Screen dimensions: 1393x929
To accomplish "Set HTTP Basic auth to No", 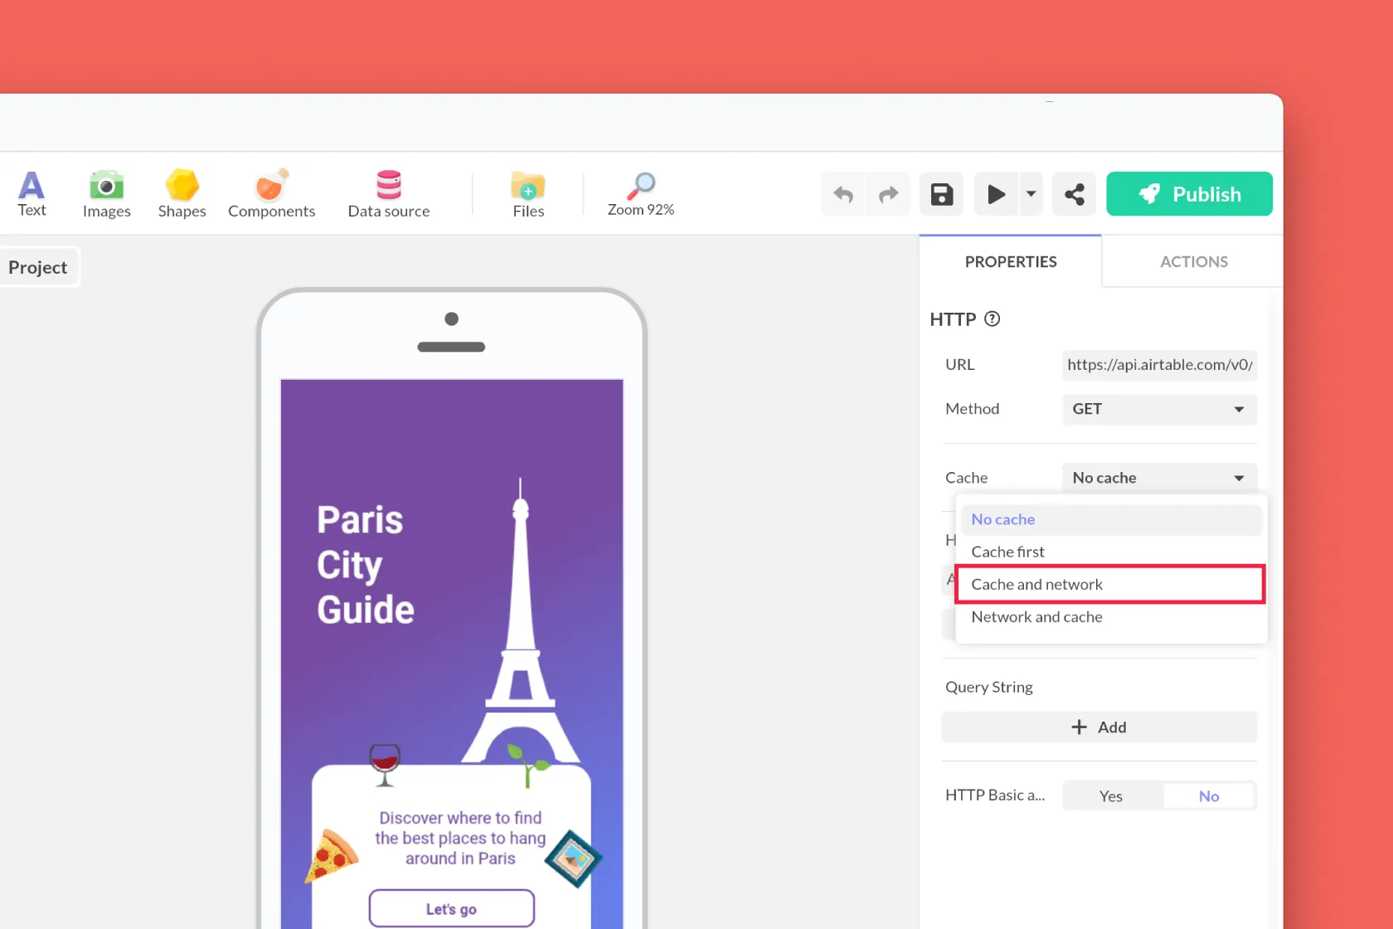I will [x=1209, y=795].
